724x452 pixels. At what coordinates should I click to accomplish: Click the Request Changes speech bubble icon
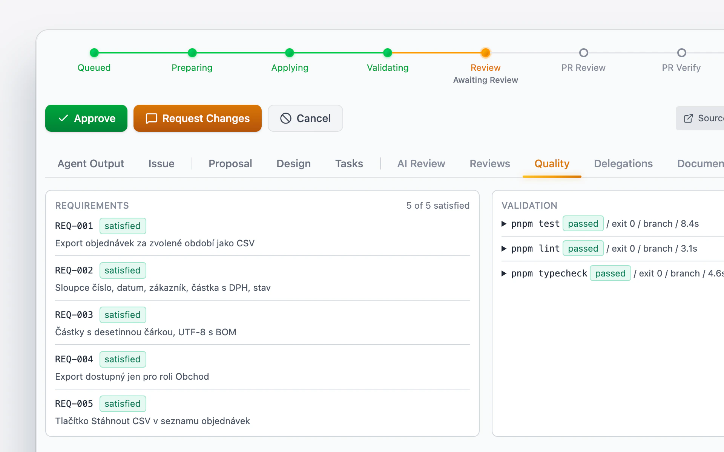tap(152, 118)
